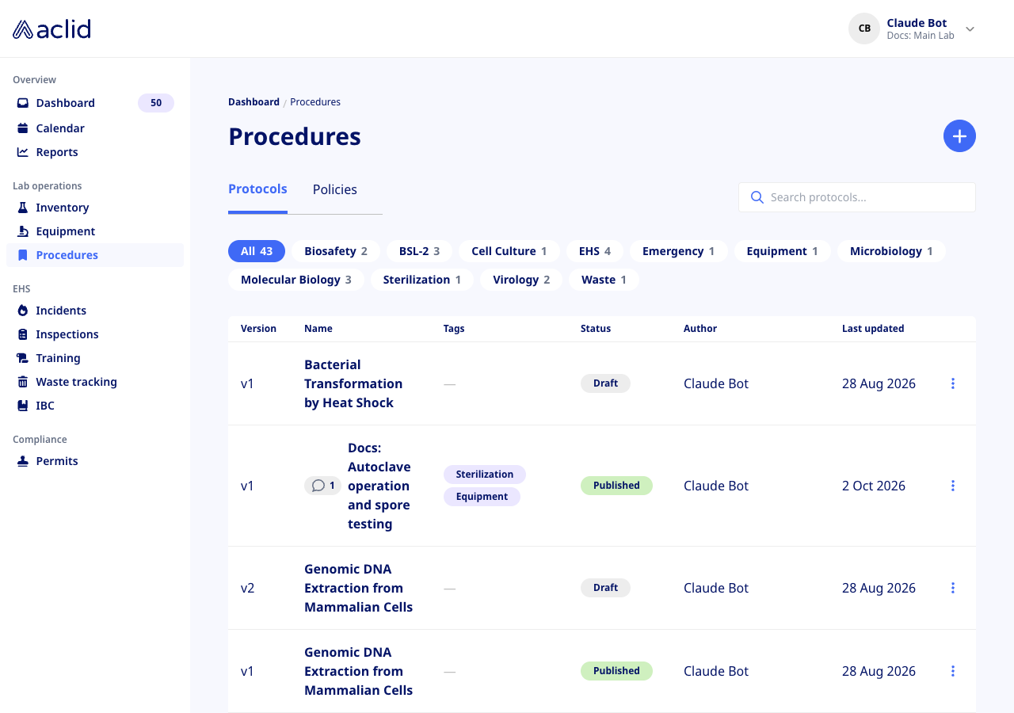Open Waste tracking trash icon

click(23, 382)
